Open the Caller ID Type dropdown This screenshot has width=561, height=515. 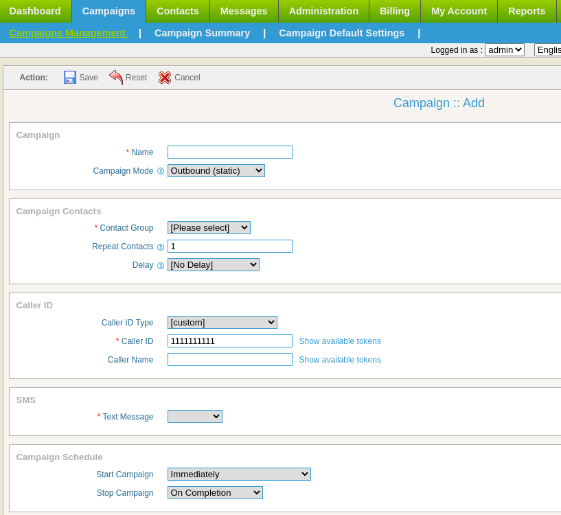coord(222,323)
